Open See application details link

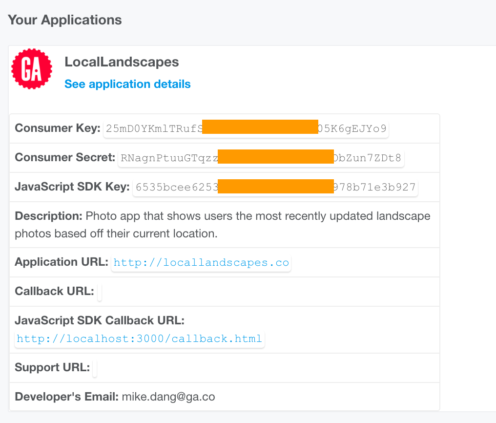tap(127, 84)
